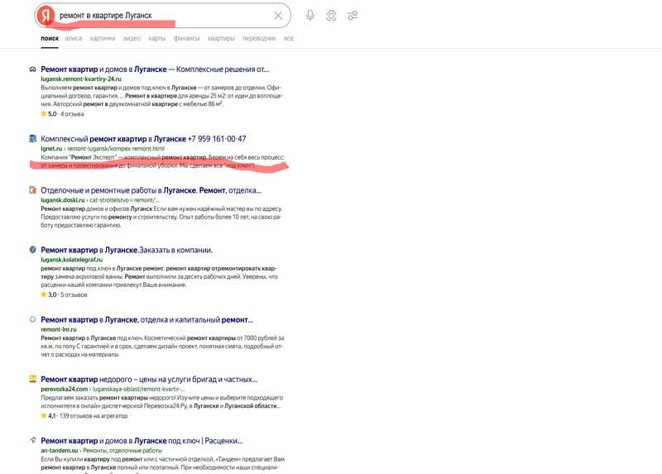Open 4,1 · 139 отзывов на агрегатор
This screenshot has width=662, height=474.
[x=84, y=416]
